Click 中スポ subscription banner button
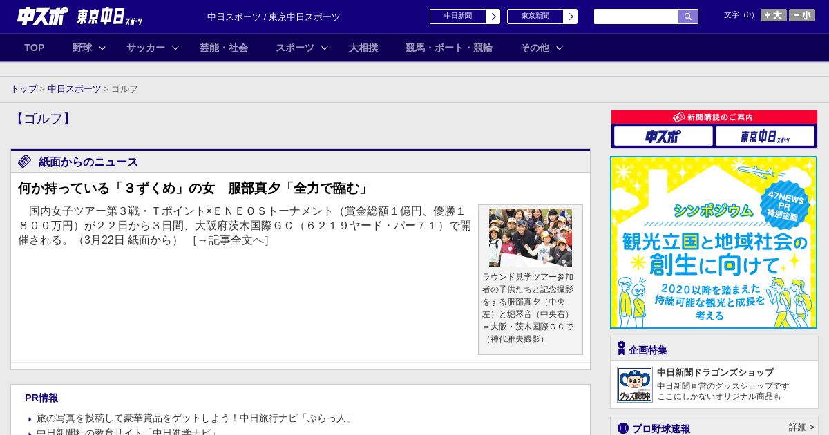Viewport: 829px width, 435px height. pyautogui.click(x=663, y=136)
